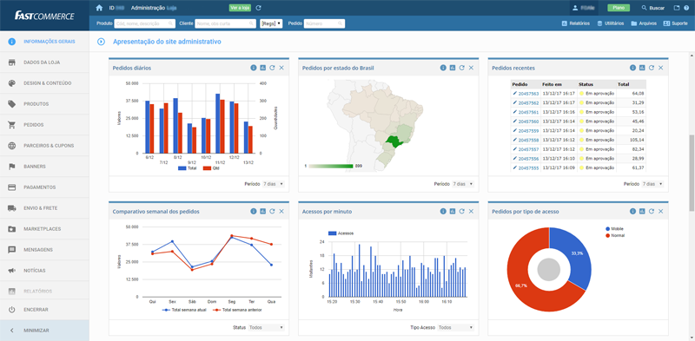Select Informações Gerais in sidebar
This screenshot has width=695, height=341.
(44, 42)
